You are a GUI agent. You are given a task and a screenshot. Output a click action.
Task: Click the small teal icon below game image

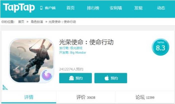click(5, 87)
